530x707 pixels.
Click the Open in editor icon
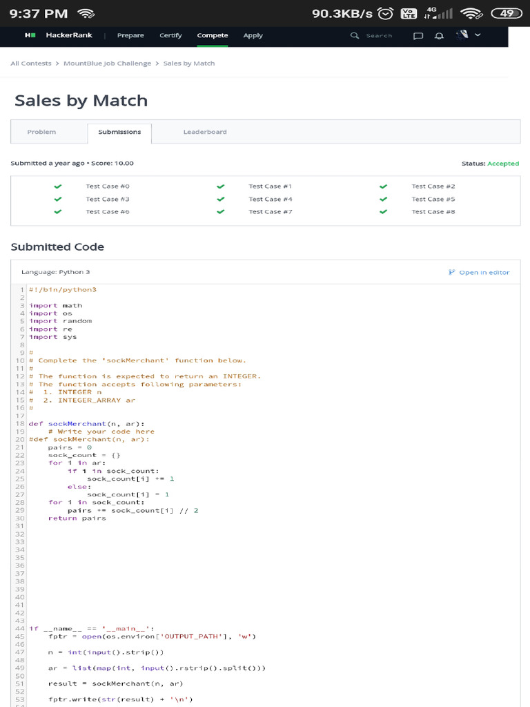click(452, 272)
